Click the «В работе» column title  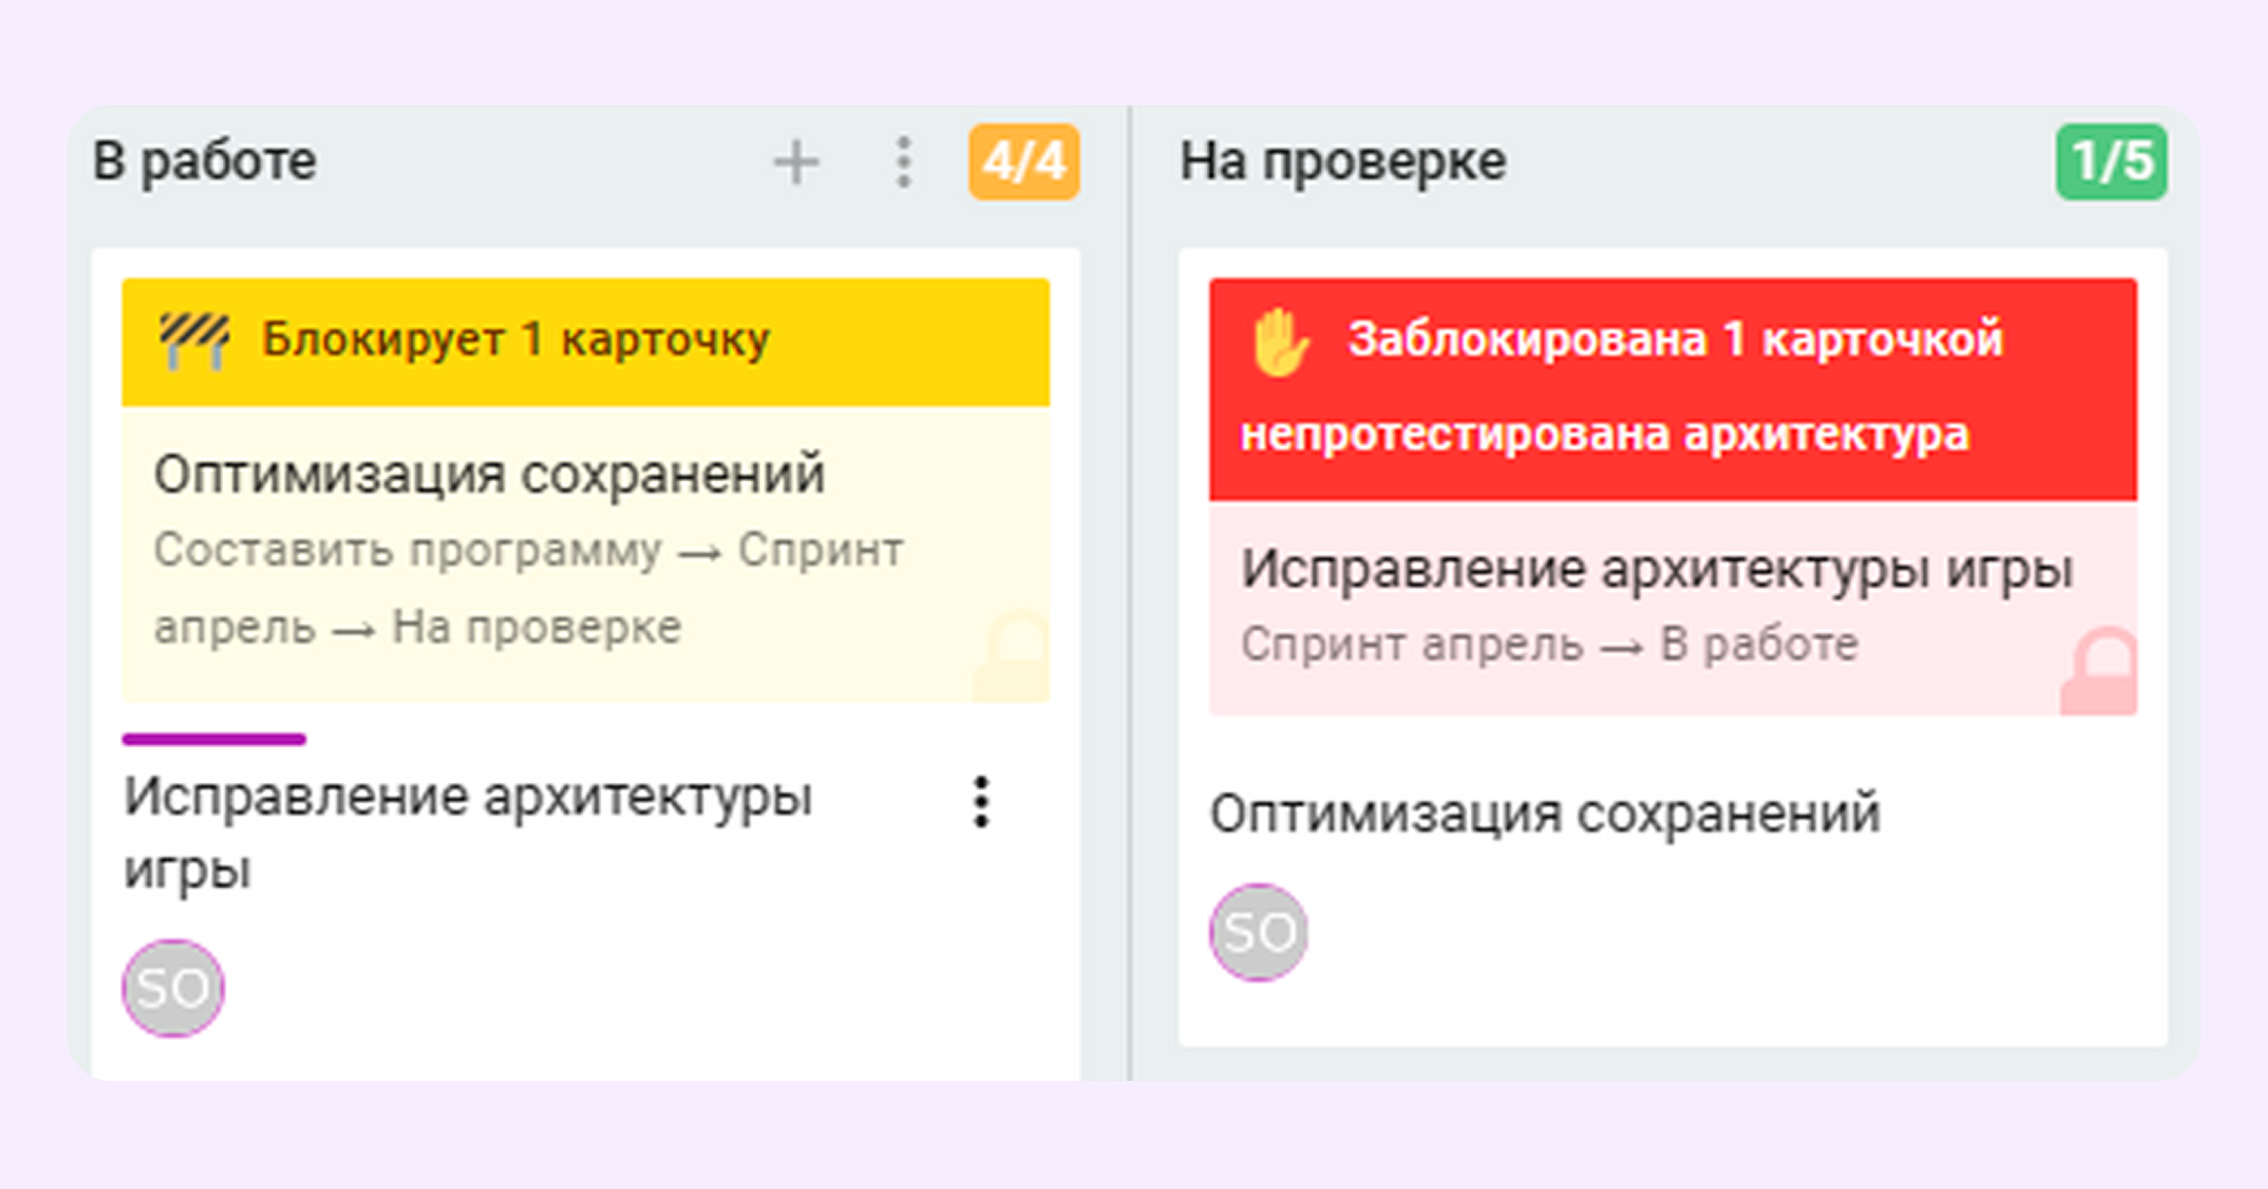[x=203, y=162]
